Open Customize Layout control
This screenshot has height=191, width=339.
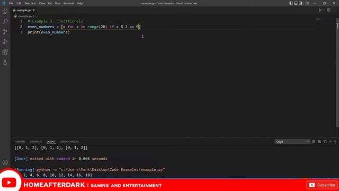point(307,3)
